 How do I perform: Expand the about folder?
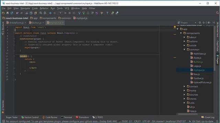[x=184, y=37]
